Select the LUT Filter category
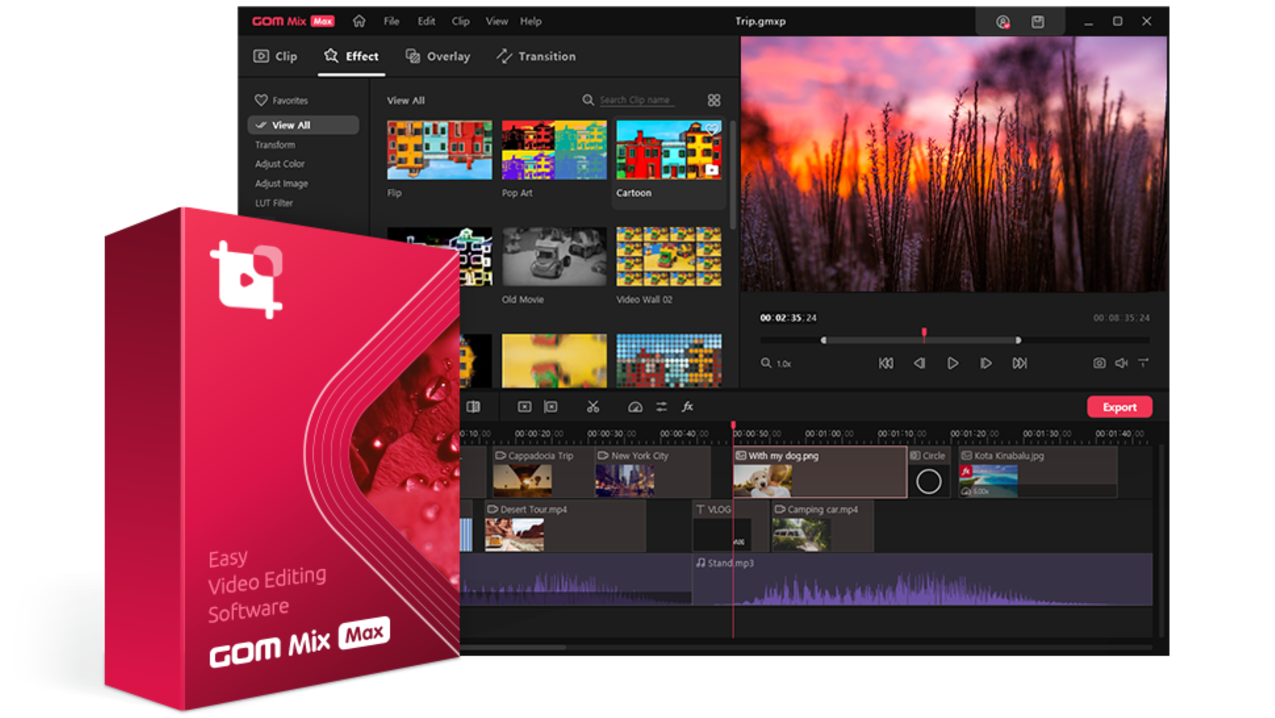 click(x=274, y=203)
